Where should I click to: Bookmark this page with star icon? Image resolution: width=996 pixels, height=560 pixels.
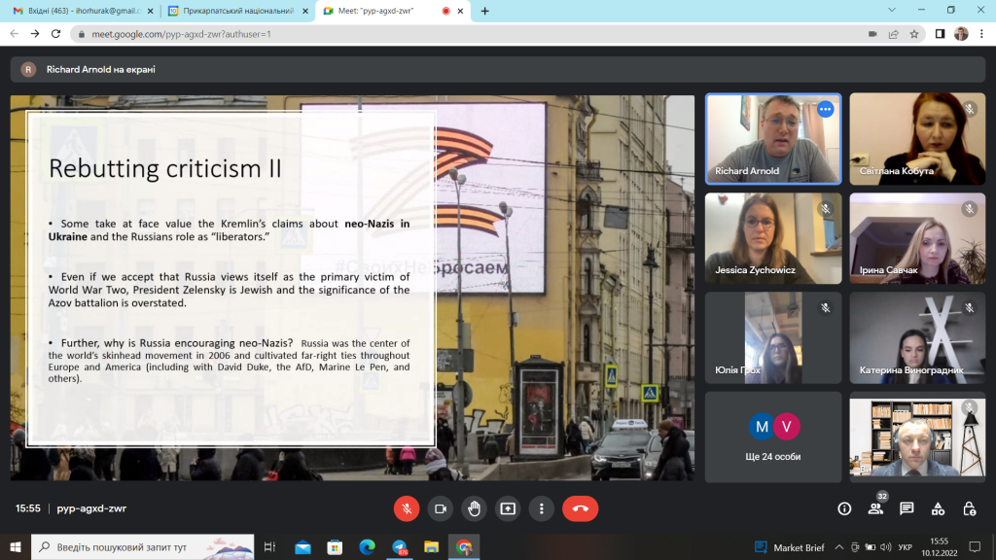(914, 34)
